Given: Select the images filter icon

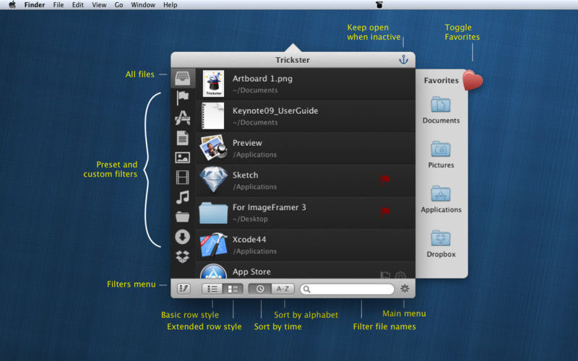Looking at the screenshot, I should point(183,157).
